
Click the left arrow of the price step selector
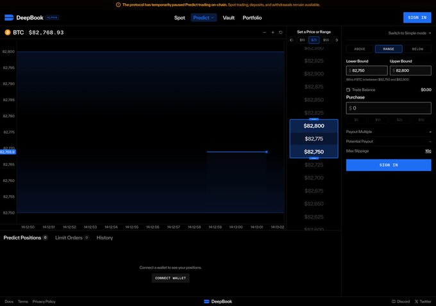click(x=291, y=40)
